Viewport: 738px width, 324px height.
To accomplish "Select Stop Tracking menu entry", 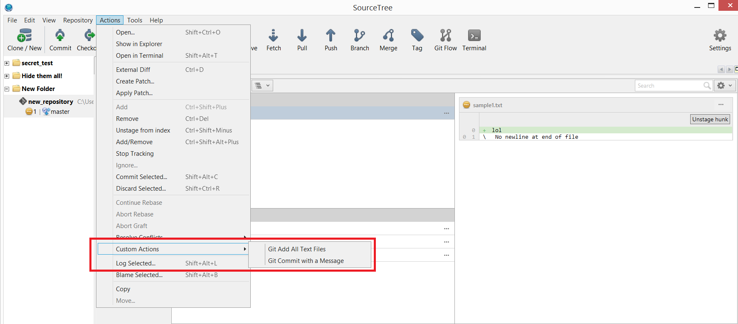I will (x=173, y=154).
